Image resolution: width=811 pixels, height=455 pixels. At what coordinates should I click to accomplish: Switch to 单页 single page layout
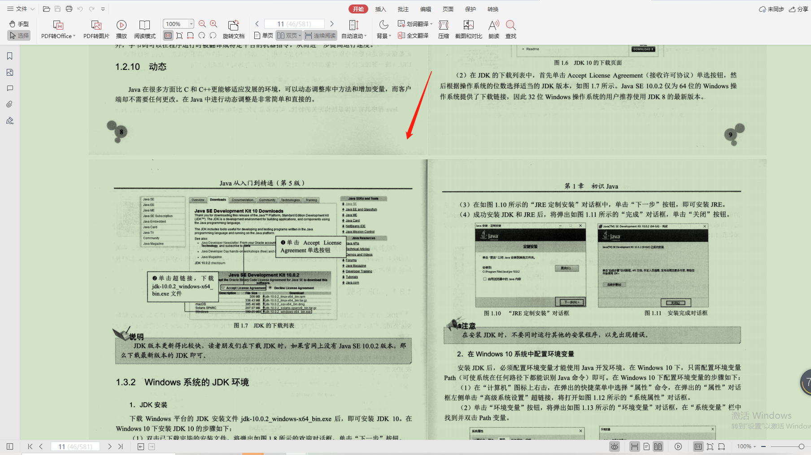pos(263,35)
